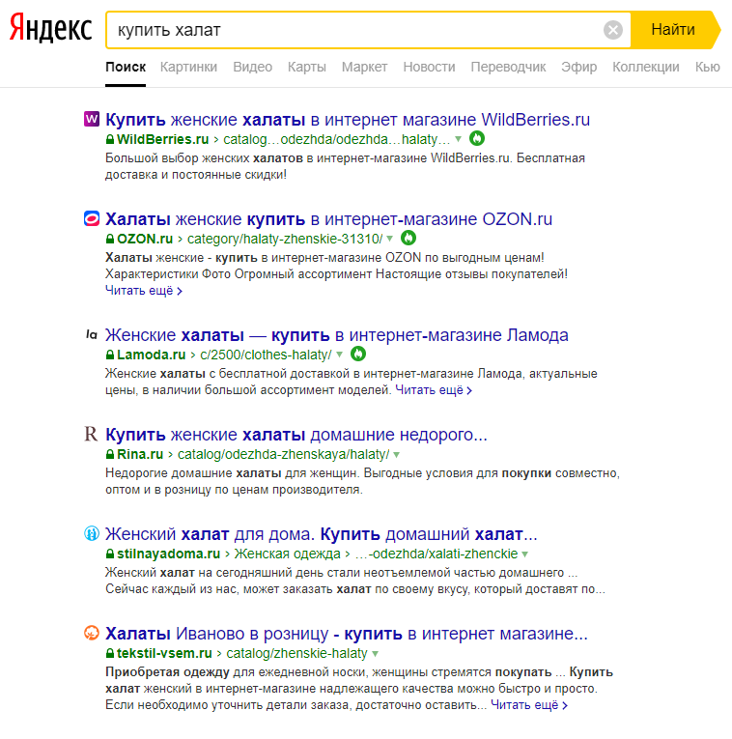This screenshot has width=732, height=739.
Task: Expand 'Читать ещё' under OZON snippet
Action: tap(144, 291)
